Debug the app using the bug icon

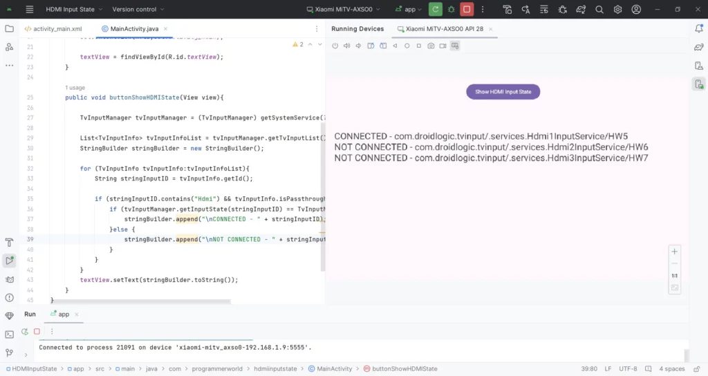[451, 9]
